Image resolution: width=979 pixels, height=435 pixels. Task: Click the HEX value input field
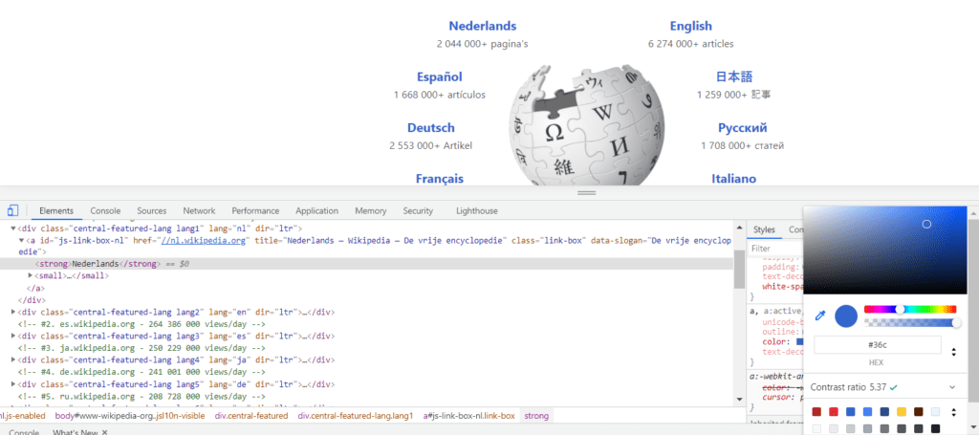[x=878, y=345]
